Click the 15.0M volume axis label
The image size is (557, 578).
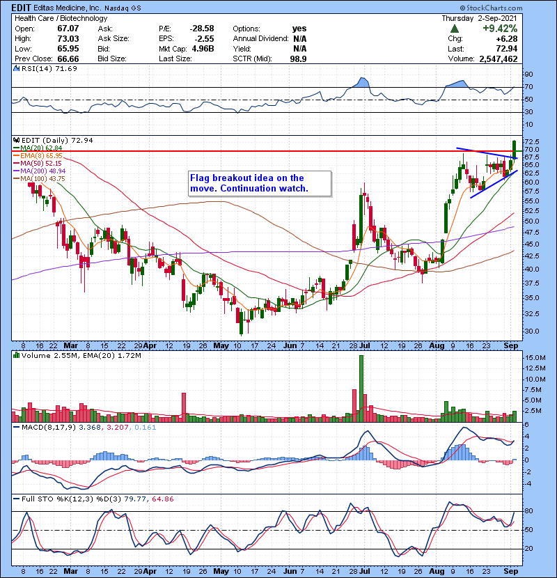tap(535, 358)
